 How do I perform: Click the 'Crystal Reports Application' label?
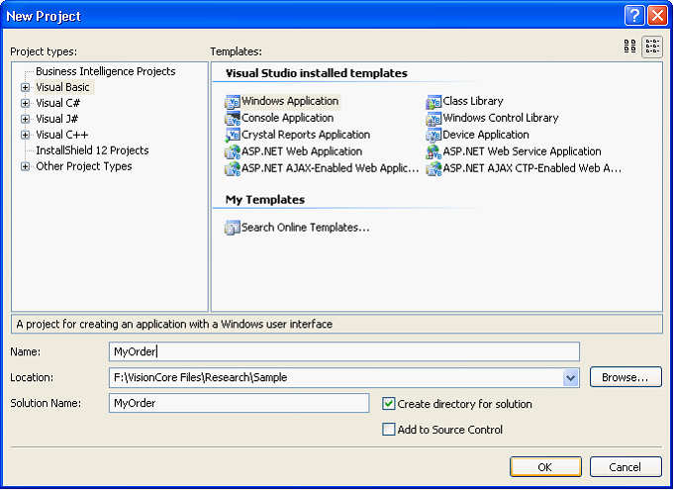tap(306, 135)
